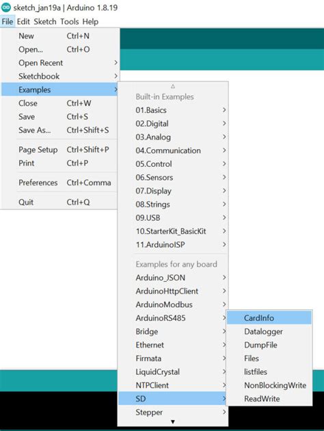
Task: Open the Datalogger SD example
Action: (x=269, y=332)
